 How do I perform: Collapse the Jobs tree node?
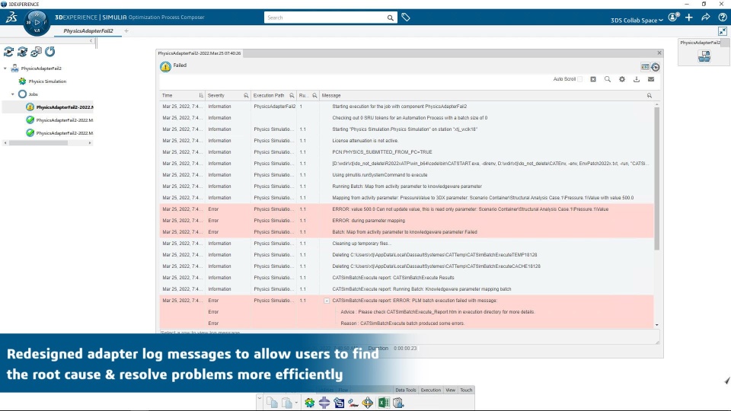(13, 94)
